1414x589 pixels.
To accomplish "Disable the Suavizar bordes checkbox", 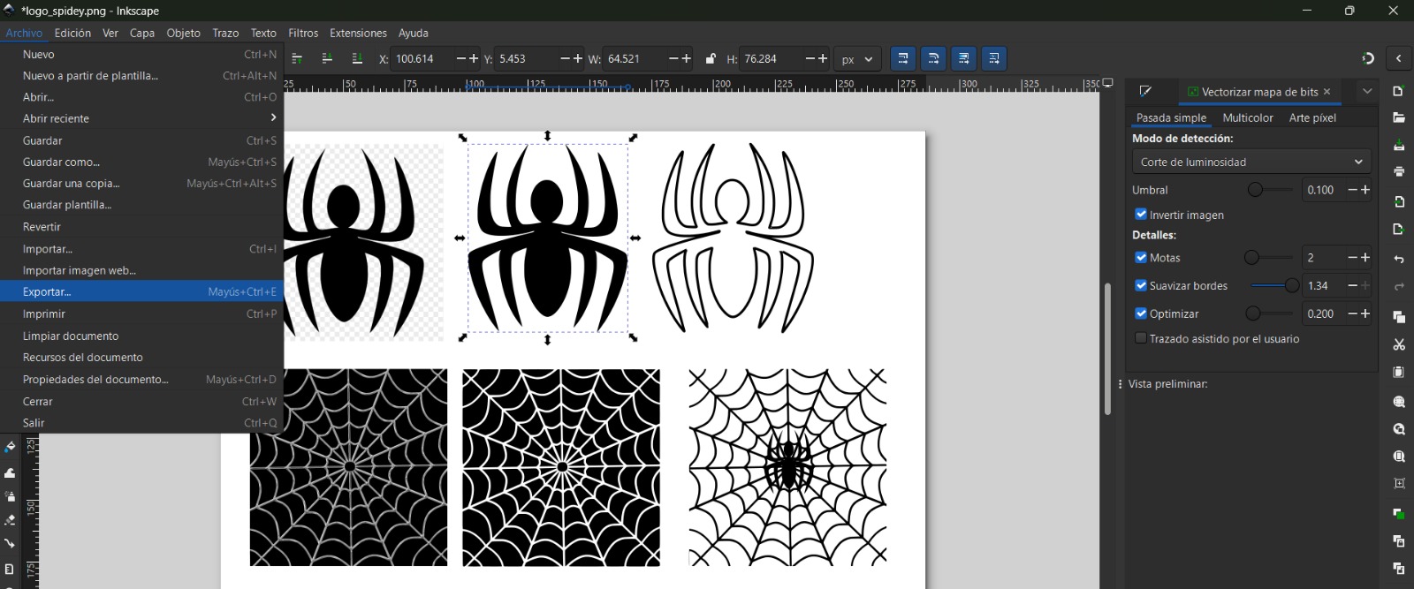I will (1141, 285).
